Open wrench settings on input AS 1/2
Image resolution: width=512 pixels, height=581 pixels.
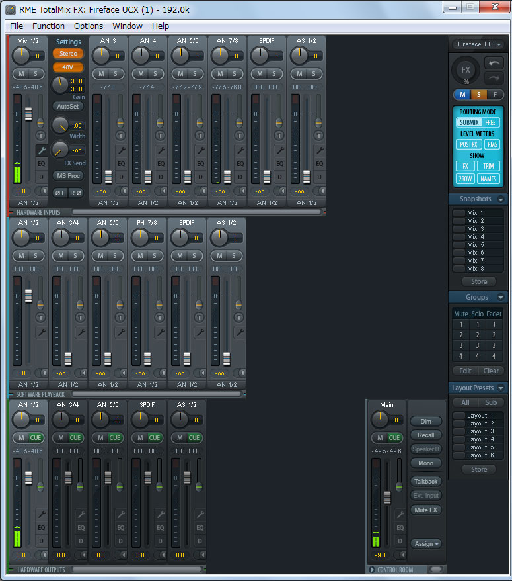(319, 150)
